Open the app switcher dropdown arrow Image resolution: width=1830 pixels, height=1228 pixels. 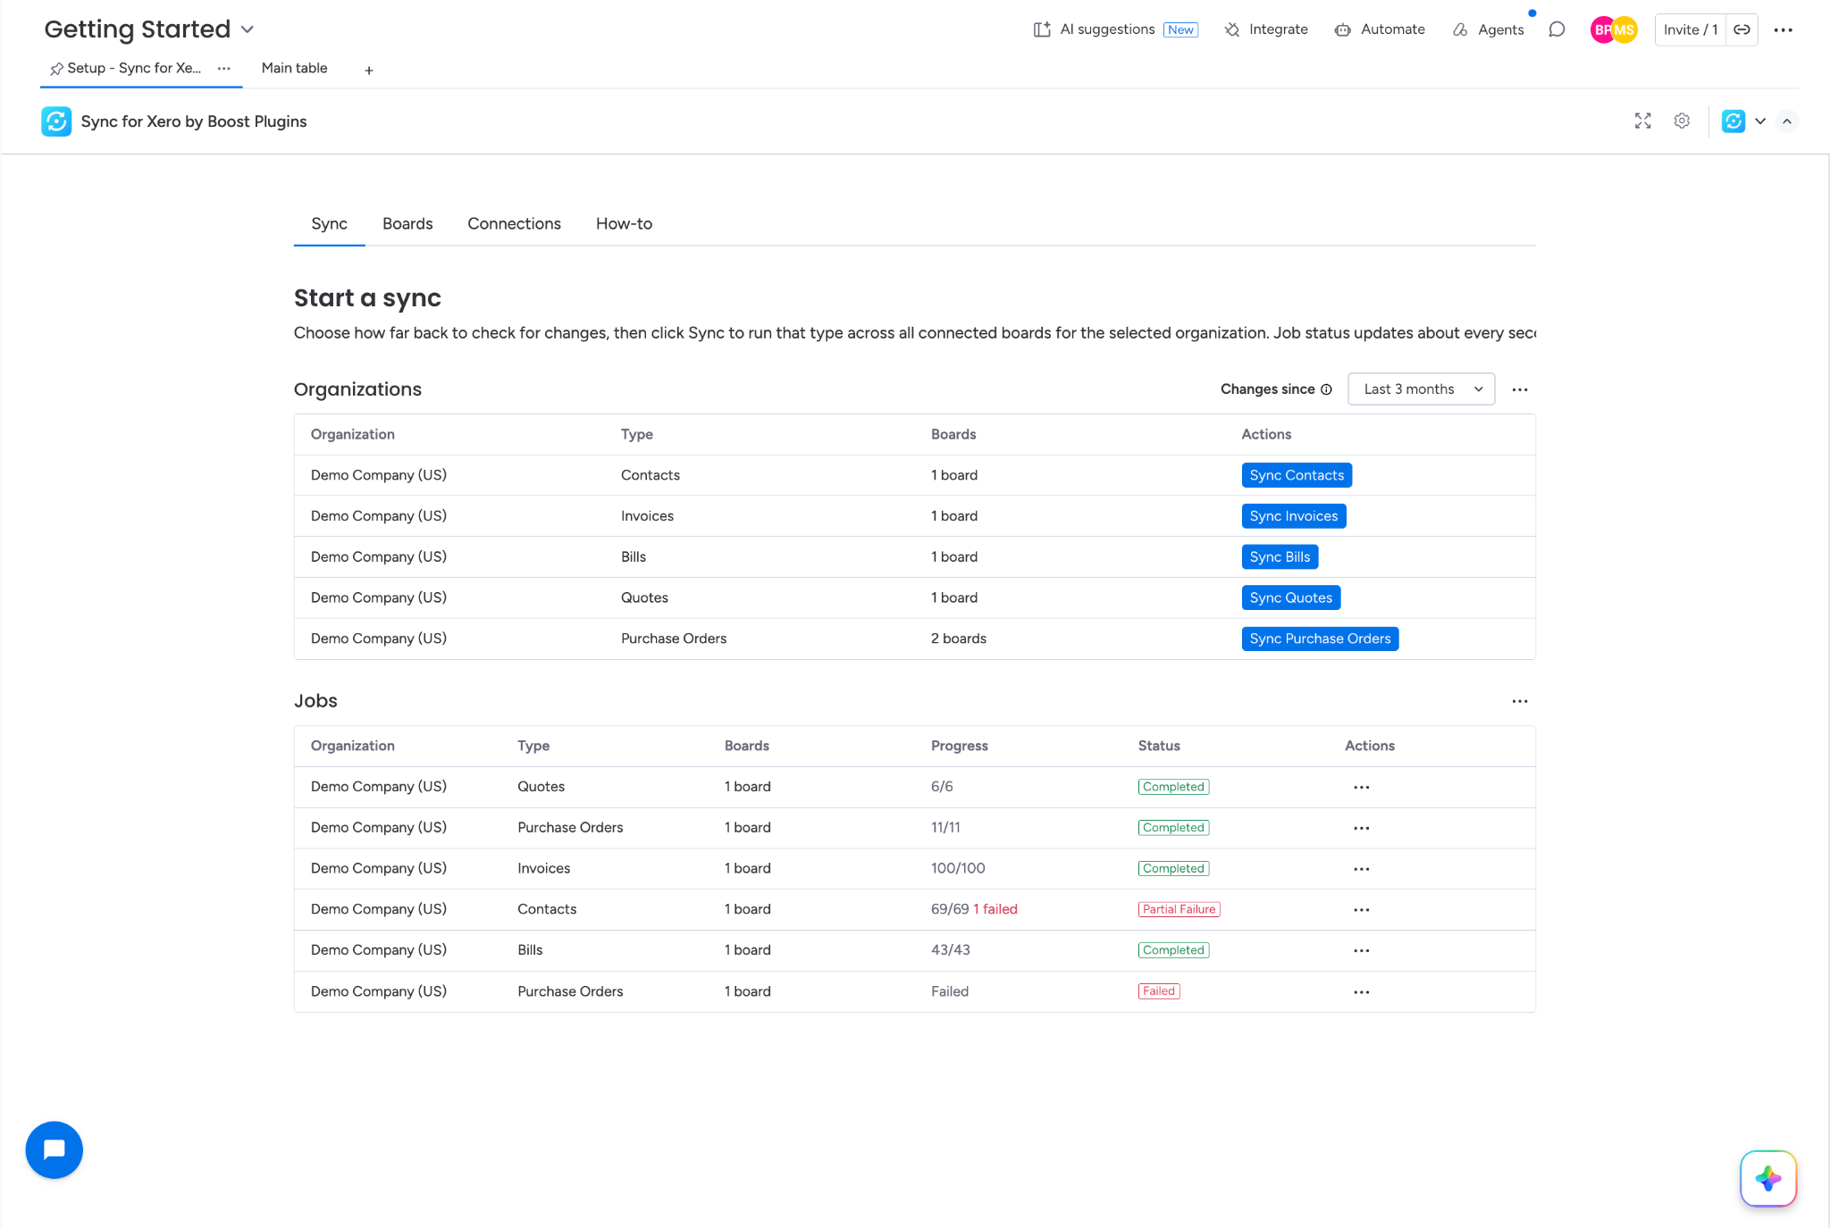pyautogui.click(x=1760, y=121)
